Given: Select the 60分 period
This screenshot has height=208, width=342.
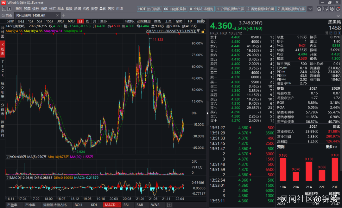Looking at the screenshot, I should (x=71, y=21).
